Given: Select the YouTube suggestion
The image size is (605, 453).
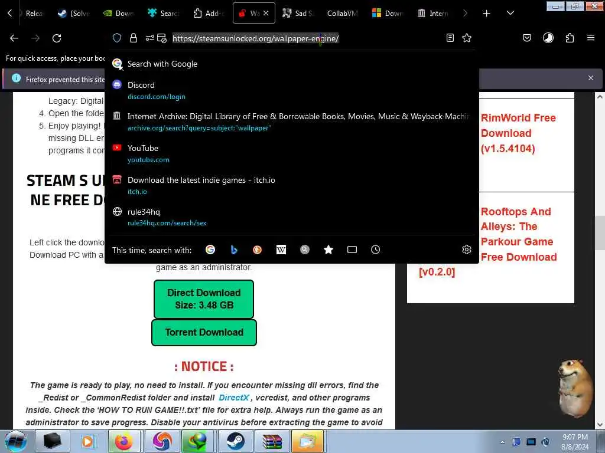Looking at the screenshot, I should [292, 154].
